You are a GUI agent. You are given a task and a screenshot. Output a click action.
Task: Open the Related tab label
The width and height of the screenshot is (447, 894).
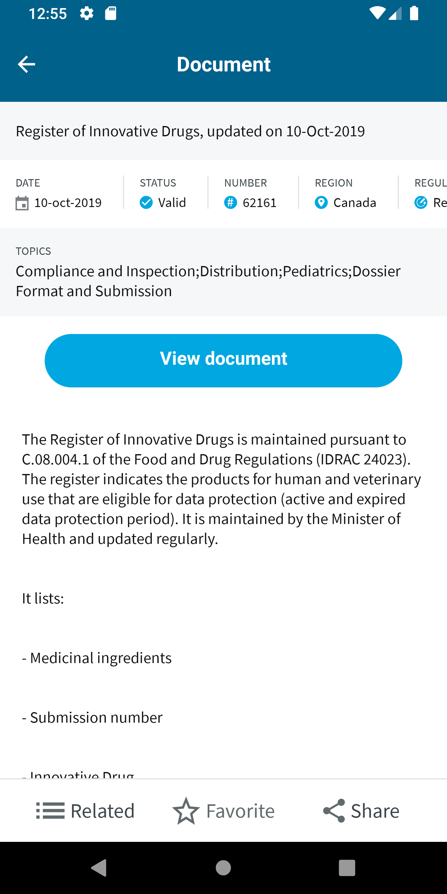(x=102, y=811)
